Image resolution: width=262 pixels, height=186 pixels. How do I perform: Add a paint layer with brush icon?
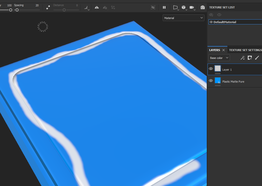click(x=257, y=58)
